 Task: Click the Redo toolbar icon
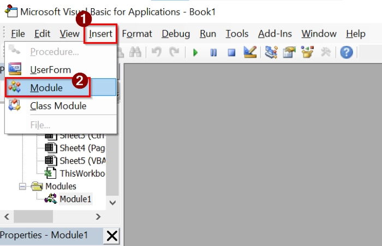[174, 52]
